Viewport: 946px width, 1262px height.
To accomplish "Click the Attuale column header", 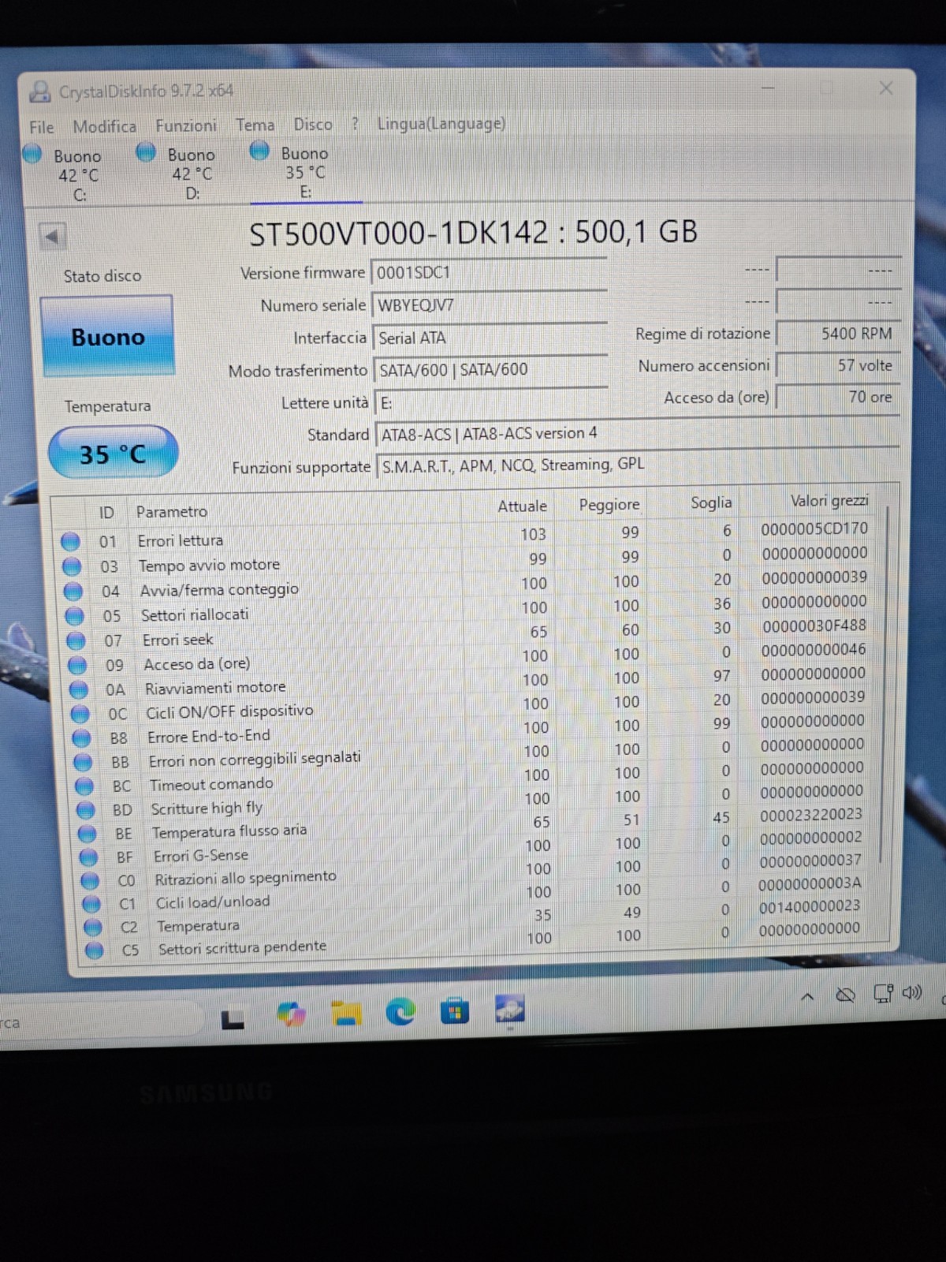I will point(522,506).
